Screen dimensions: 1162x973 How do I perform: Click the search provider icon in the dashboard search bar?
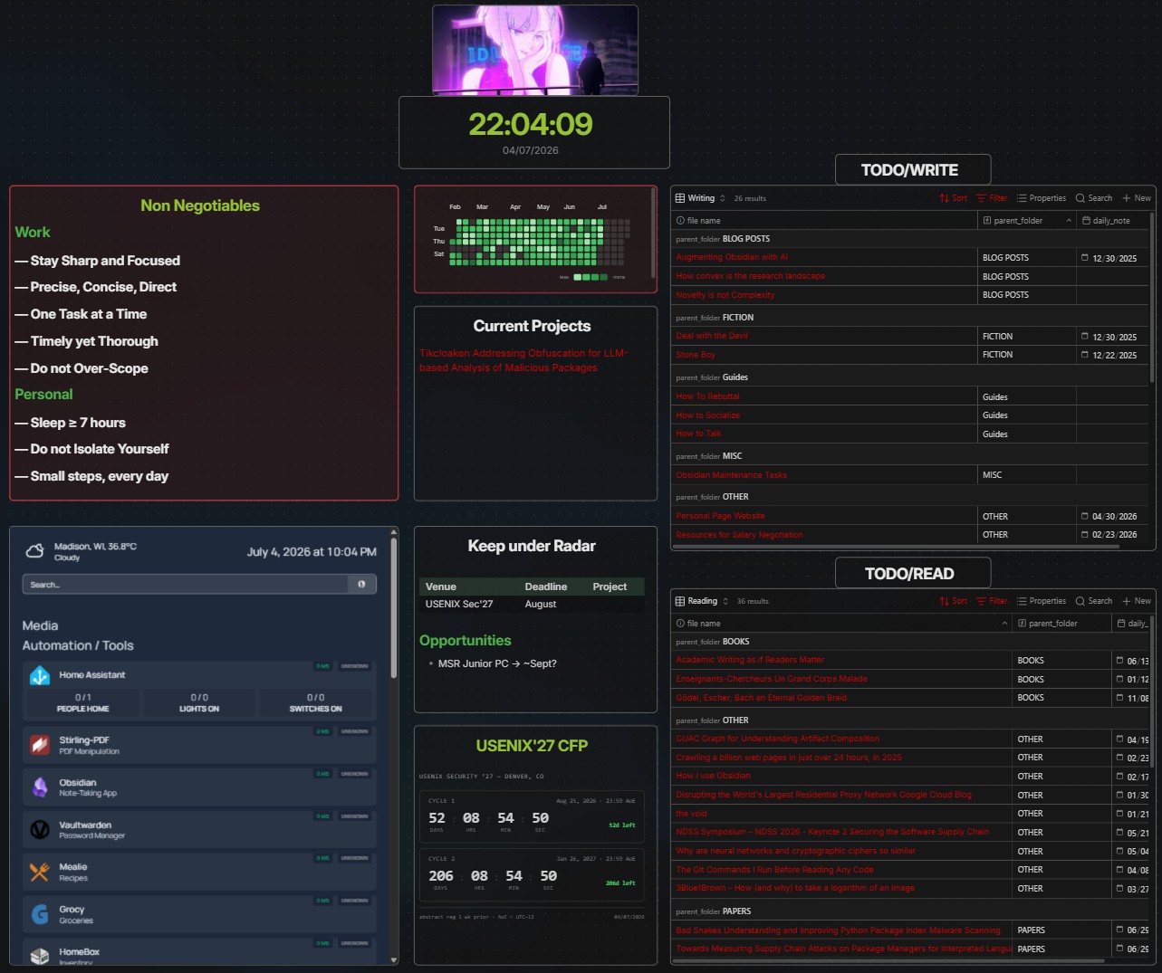(x=361, y=585)
